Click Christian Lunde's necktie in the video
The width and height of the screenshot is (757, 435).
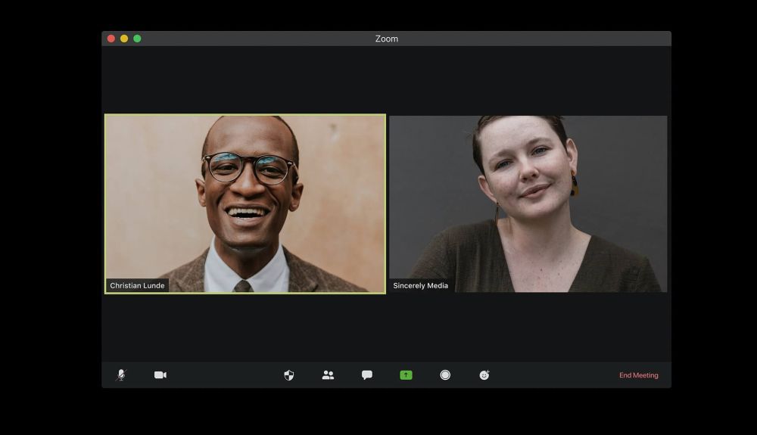point(242,287)
